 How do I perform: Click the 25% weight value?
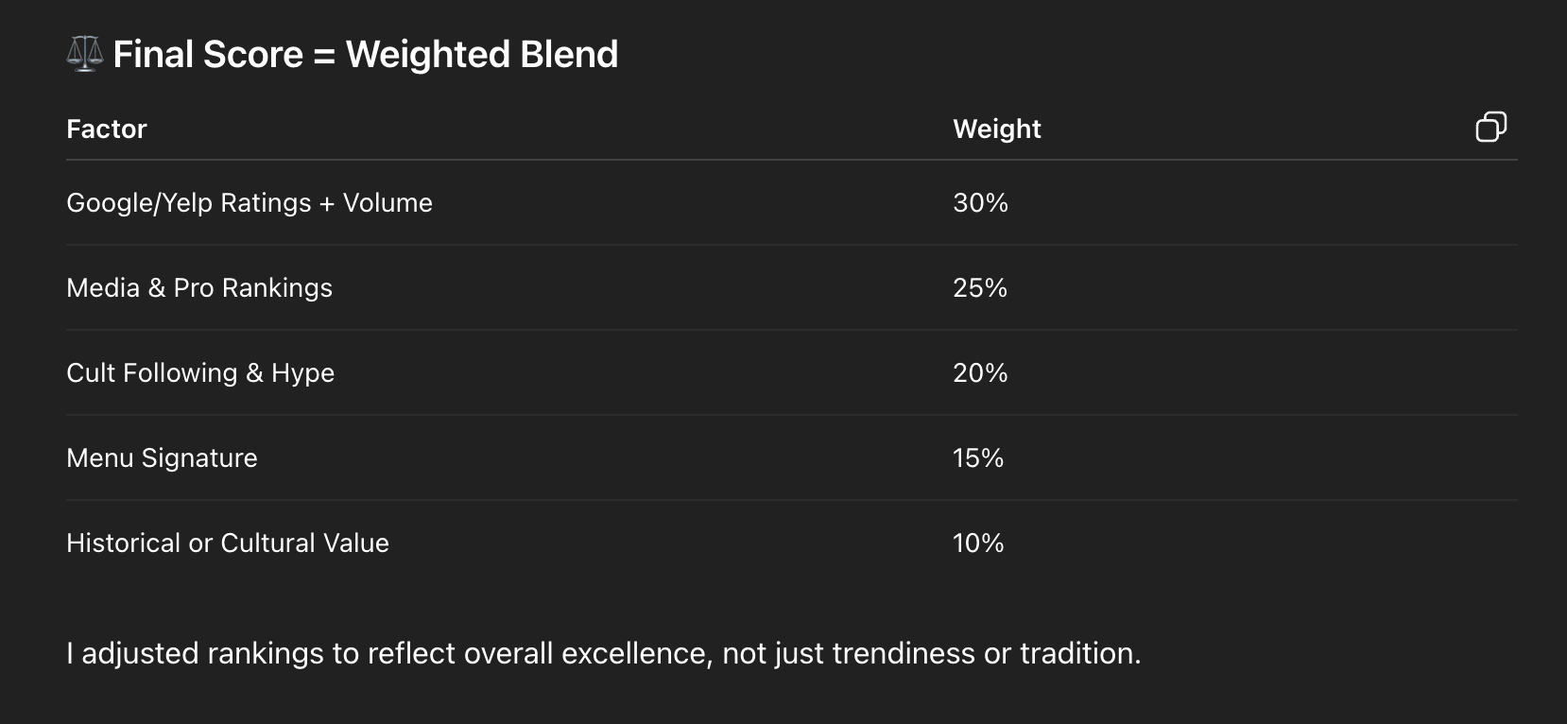[980, 288]
